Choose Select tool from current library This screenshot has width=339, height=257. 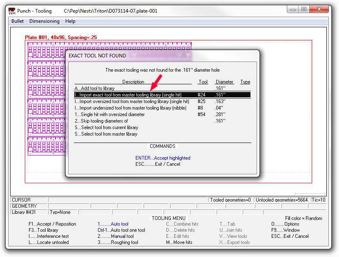pyautogui.click(x=106, y=127)
